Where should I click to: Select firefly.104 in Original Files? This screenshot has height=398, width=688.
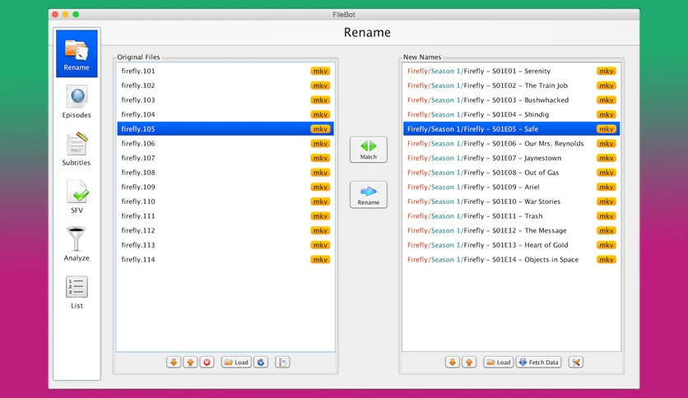pyautogui.click(x=225, y=114)
